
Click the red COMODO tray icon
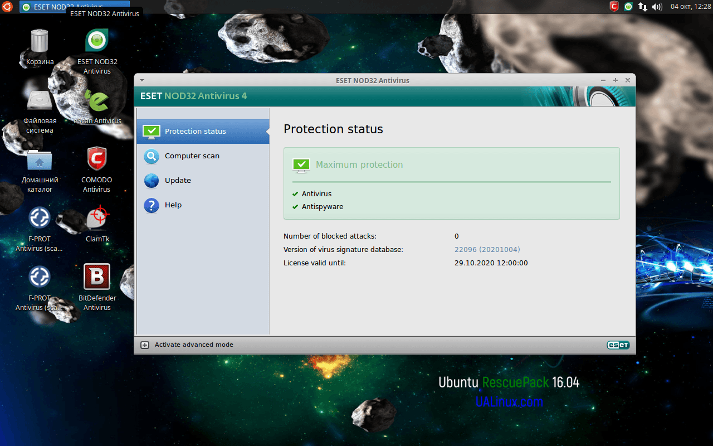[x=614, y=7]
